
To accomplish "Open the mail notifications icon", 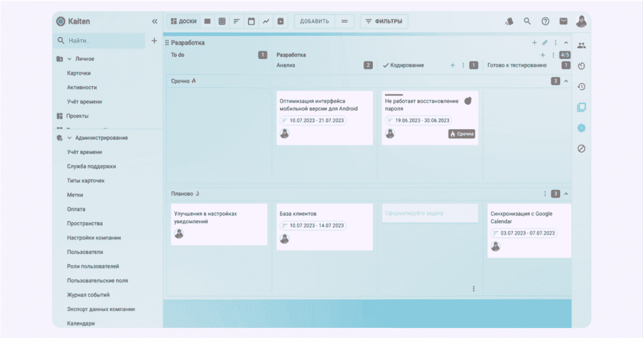I will click(x=563, y=21).
